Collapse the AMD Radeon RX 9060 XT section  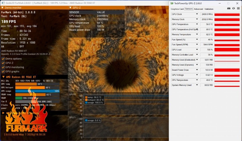(x=3, y=77)
